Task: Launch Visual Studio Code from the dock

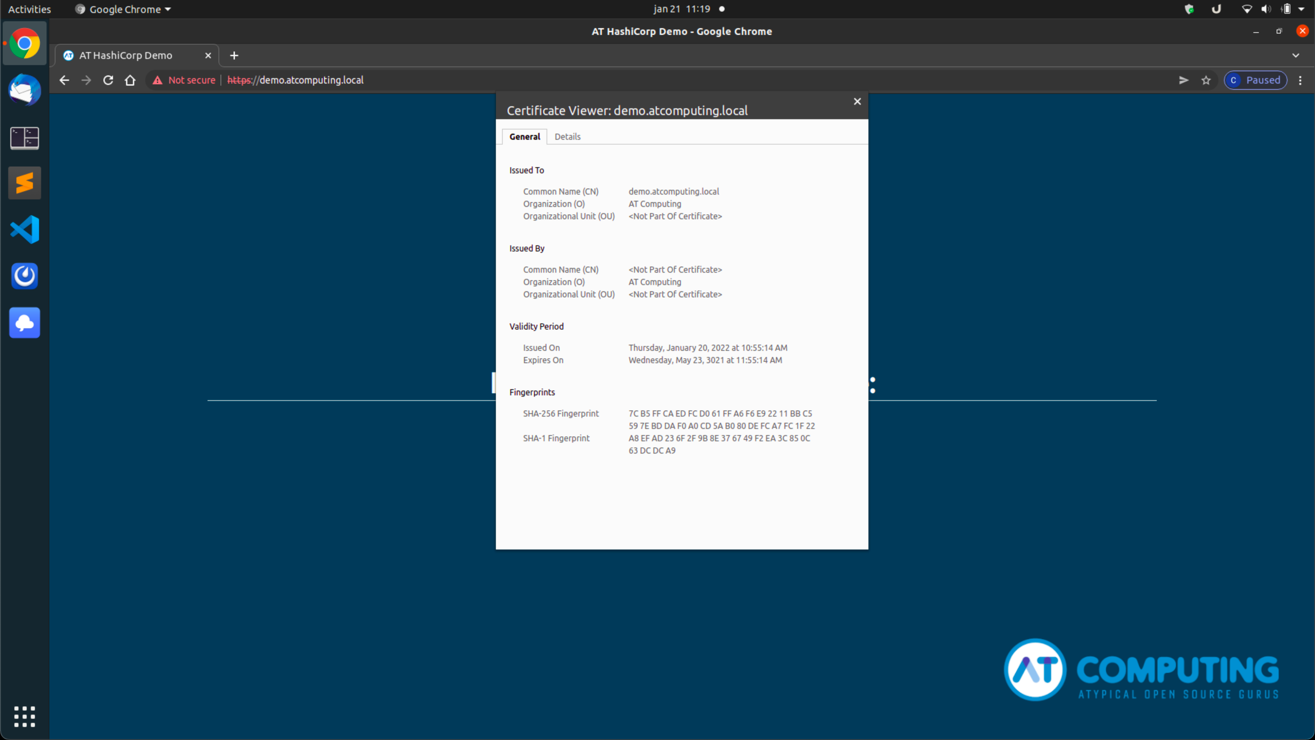Action: pyautogui.click(x=25, y=229)
